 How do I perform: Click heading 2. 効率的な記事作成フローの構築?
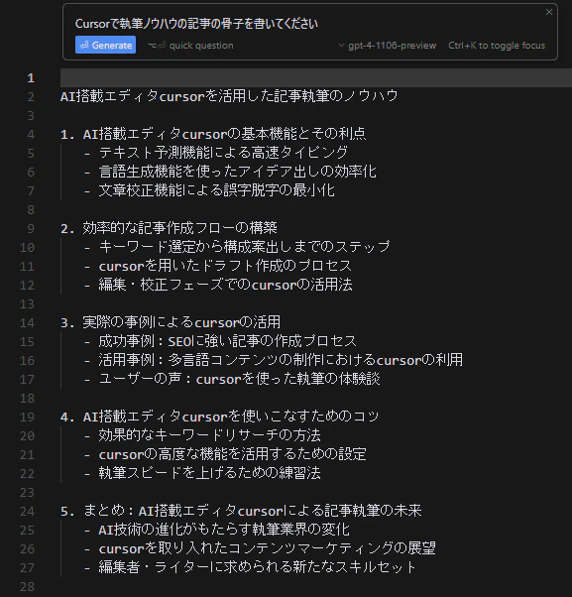169,228
